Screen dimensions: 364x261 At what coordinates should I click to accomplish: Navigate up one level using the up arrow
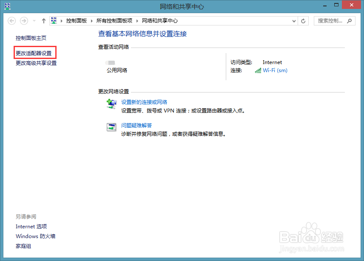43,20
